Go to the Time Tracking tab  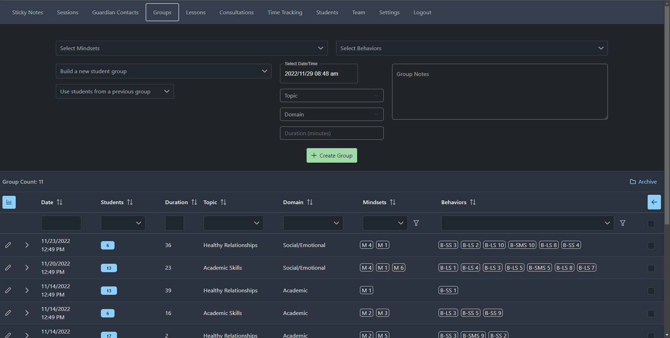tap(285, 12)
